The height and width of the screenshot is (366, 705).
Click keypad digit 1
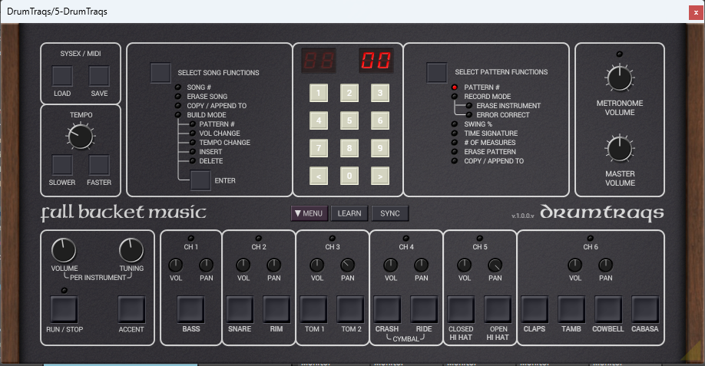pyautogui.click(x=319, y=93)
